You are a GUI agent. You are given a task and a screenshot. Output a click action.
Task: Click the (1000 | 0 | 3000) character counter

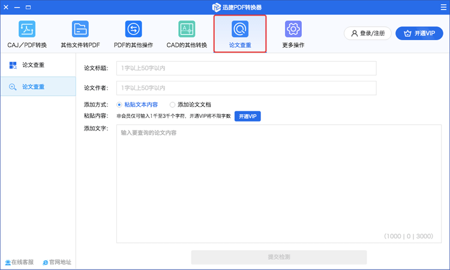coord(409,236)
